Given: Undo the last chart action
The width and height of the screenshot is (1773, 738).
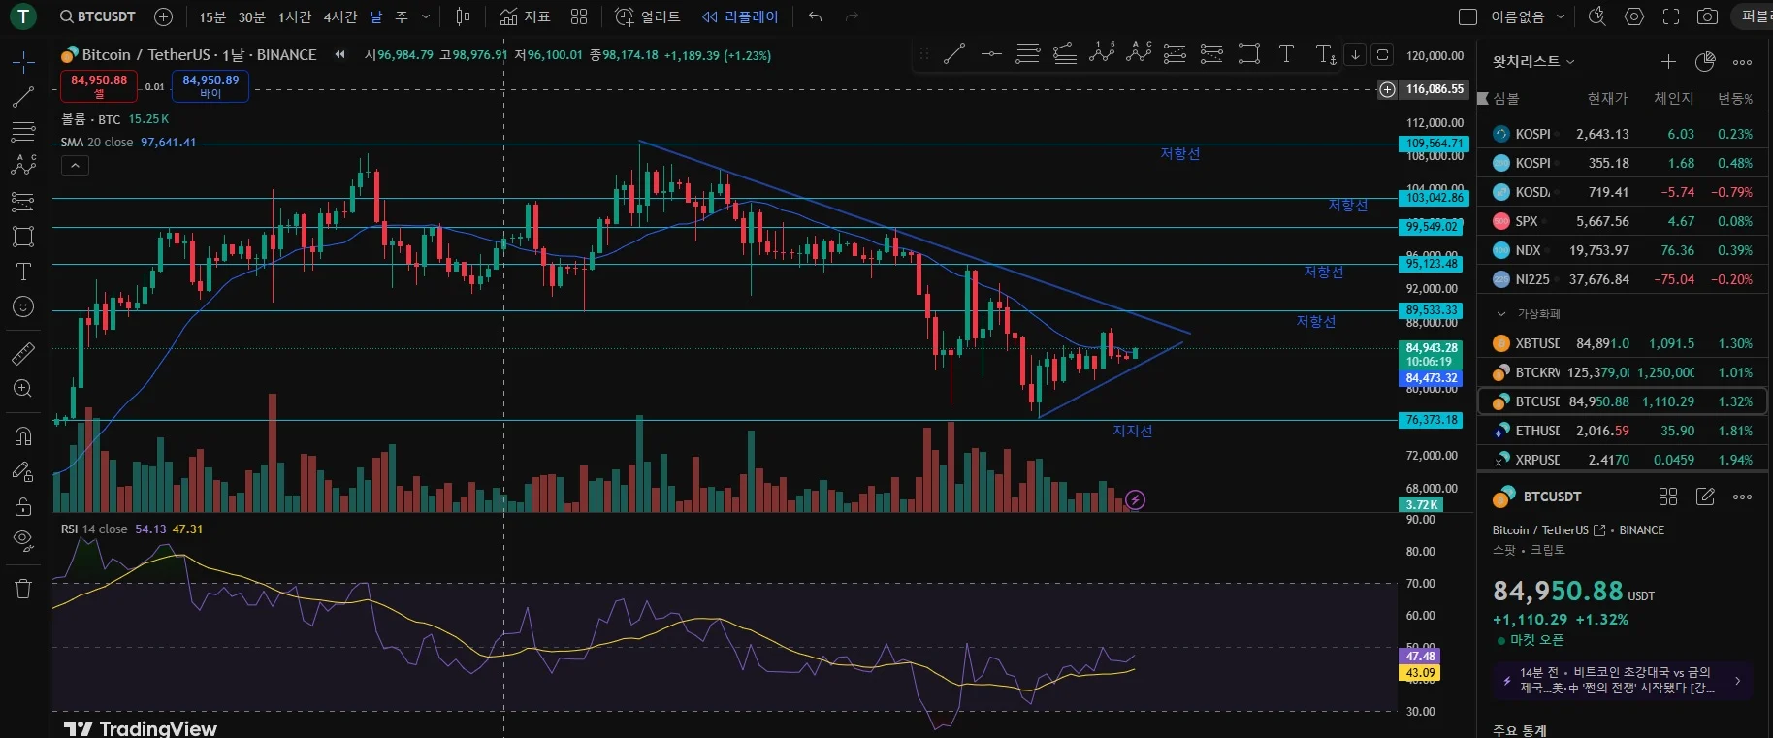Looking at the screenshot, I should (815, 16).
